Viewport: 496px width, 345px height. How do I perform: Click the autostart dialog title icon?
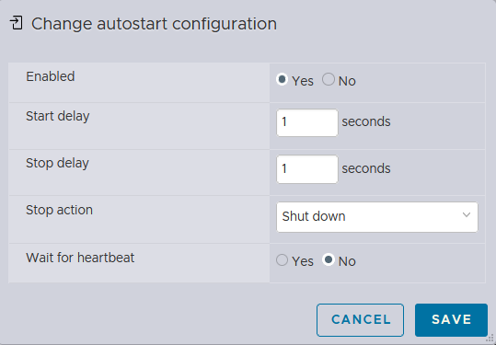click(17, 23)
